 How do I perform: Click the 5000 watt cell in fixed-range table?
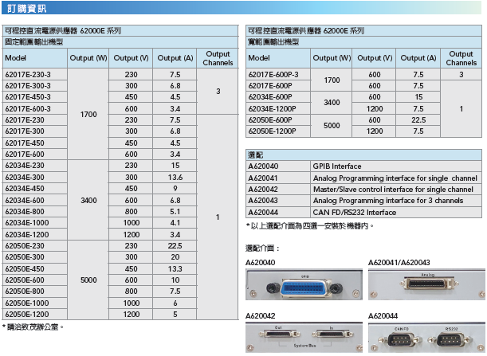coord(88,280)
